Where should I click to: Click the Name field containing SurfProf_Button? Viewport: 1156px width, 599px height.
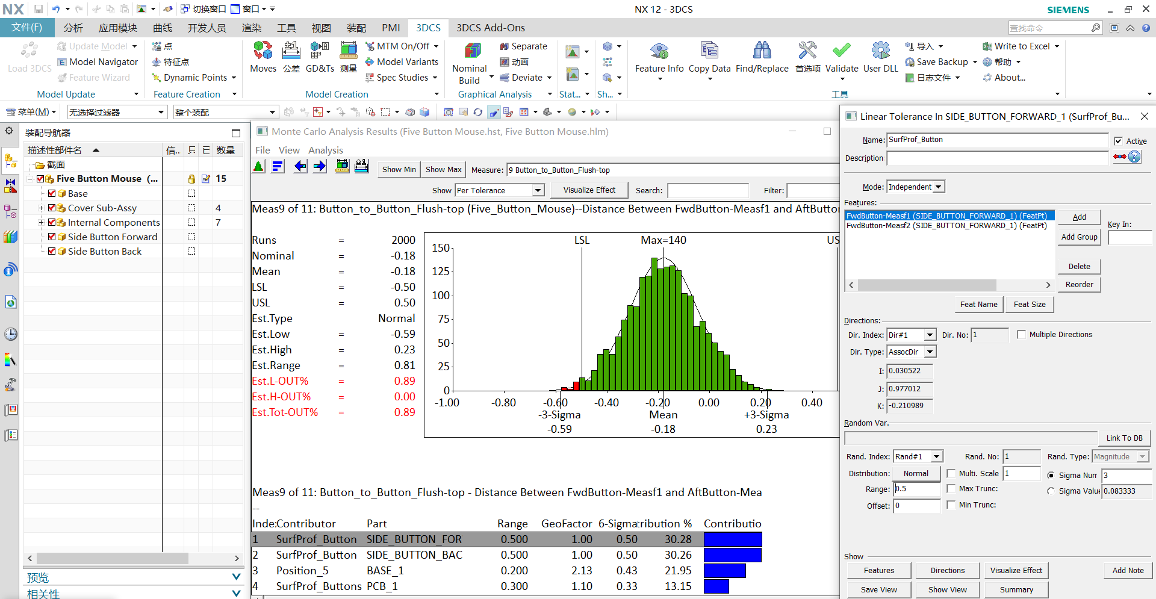997,140
